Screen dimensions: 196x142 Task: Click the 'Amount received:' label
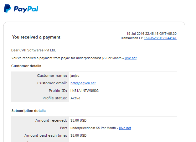click(x=51, y=120)
